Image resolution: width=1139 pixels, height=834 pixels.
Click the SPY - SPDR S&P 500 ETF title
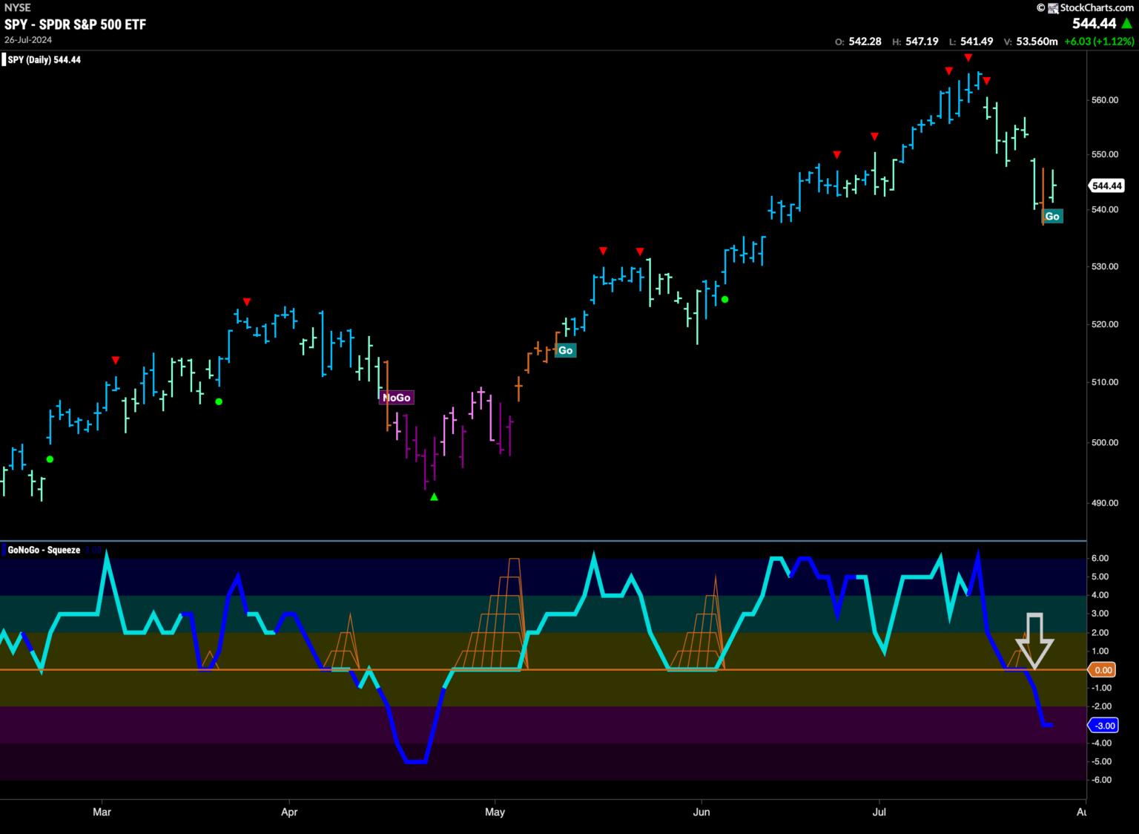(75, 24)
